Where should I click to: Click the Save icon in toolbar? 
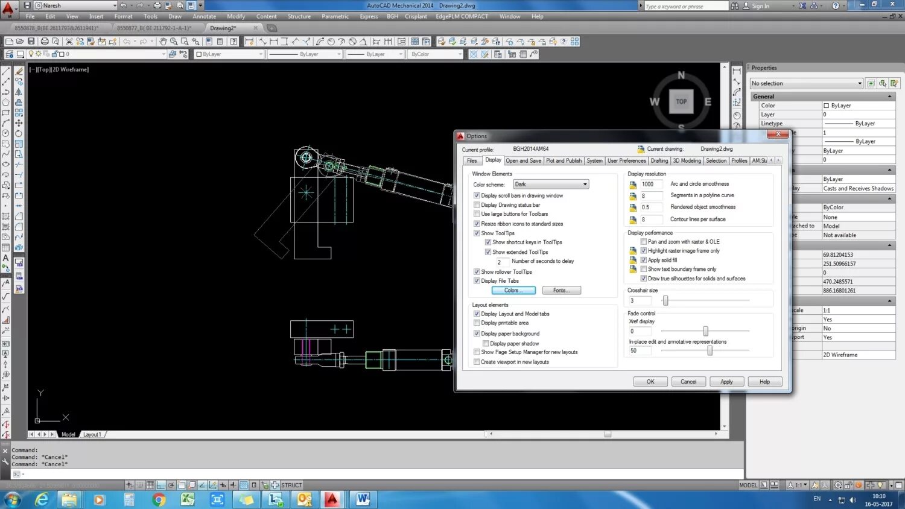[31, 42]
